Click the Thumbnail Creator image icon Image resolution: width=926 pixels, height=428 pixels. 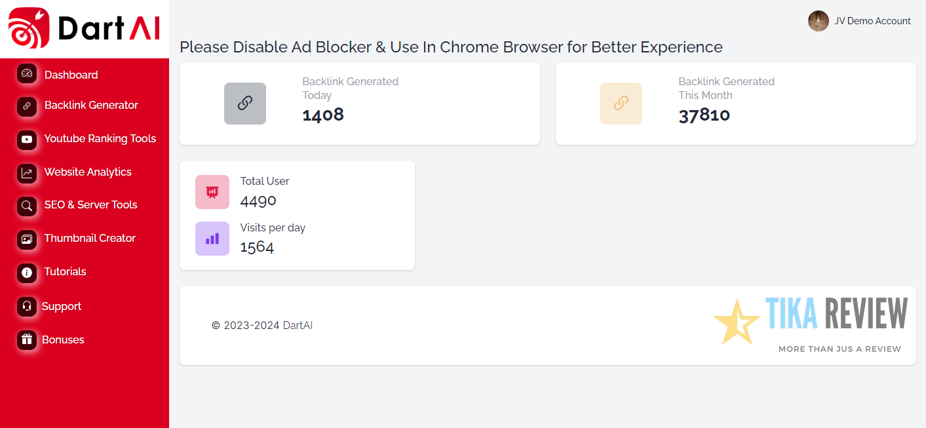click(x=27, y=239)
